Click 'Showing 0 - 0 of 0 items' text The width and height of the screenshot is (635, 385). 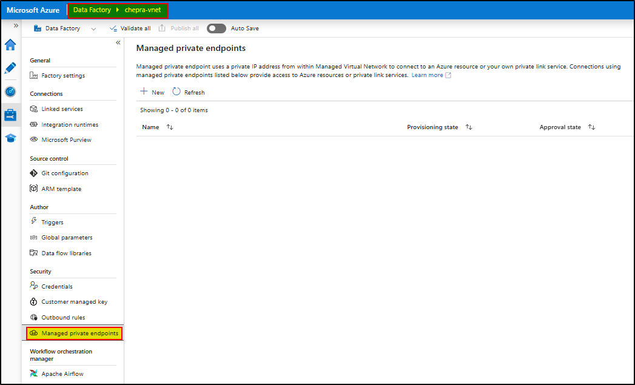coord(174,110)
